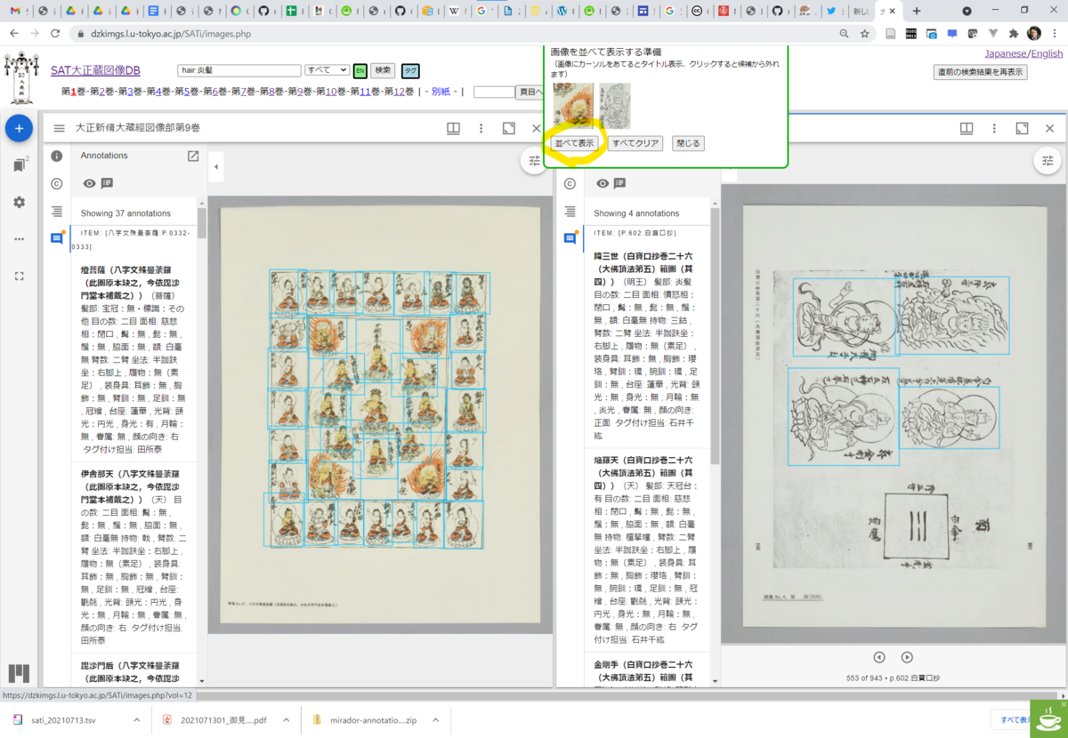1068x738 pixels.
Task: Open Rights panel in right window sidebar
Action: pyautogui.click(x=570, y=183)
